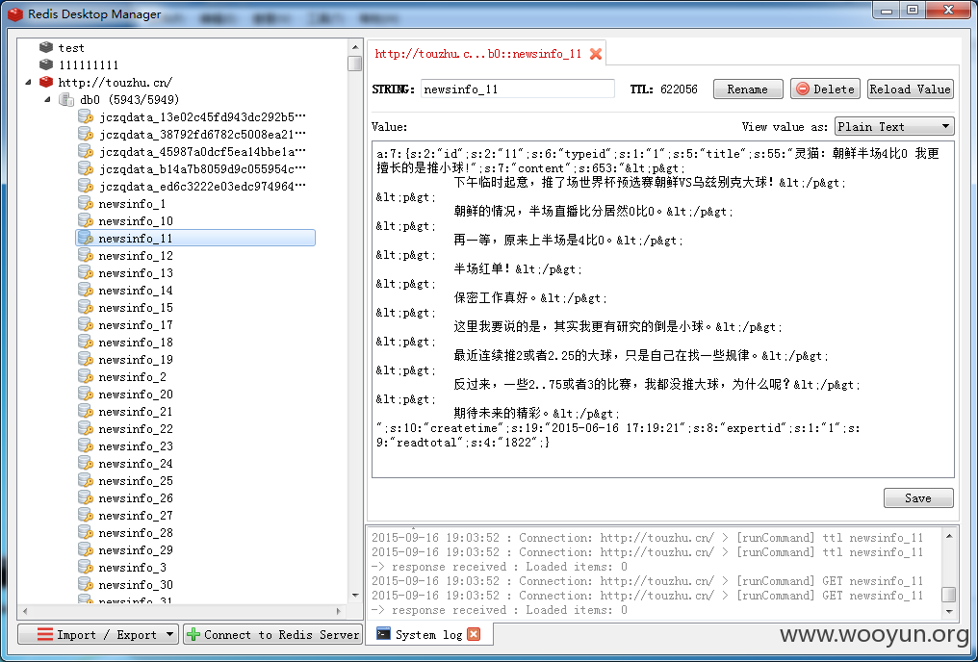978x662 pixels.
Task: Click key icon beside jczqdata_b14a7b8059d9c055954c
Action: [86, 169]
